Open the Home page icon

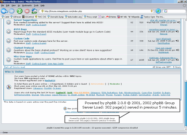pyautogui.click(x=34, y=11)
